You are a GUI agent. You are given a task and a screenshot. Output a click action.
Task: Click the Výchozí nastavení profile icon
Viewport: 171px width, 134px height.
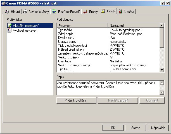(10, 30)
